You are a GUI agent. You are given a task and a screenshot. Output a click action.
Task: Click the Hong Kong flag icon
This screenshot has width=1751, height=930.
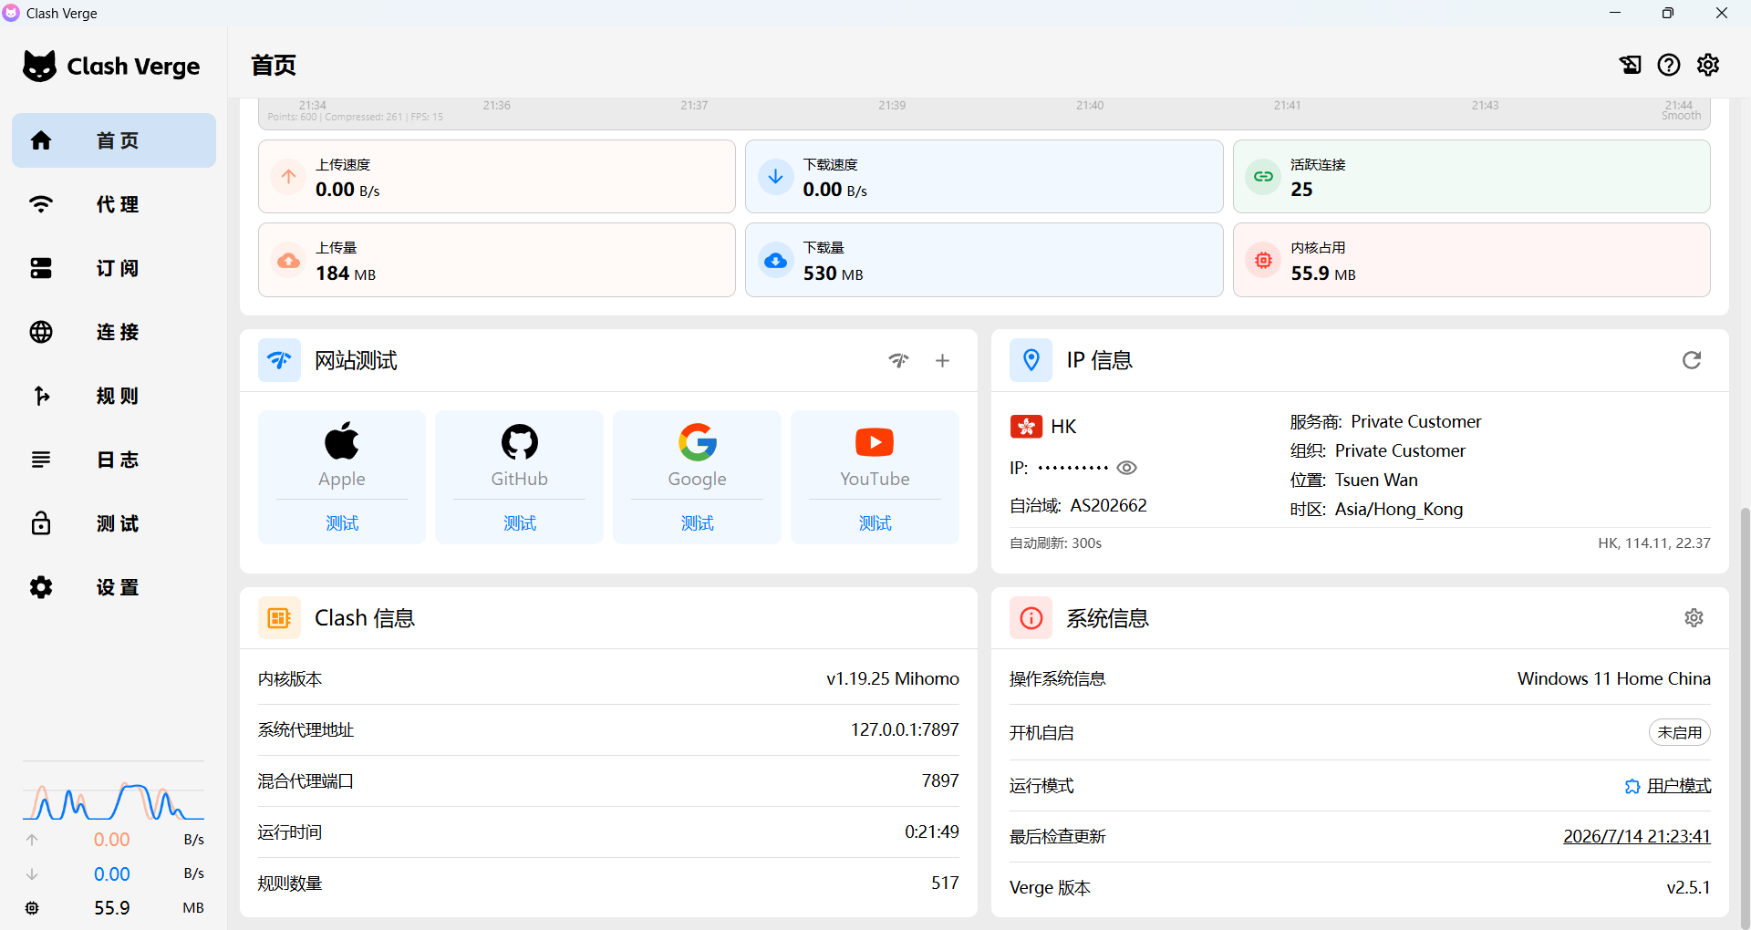[x=1026, y=426]
